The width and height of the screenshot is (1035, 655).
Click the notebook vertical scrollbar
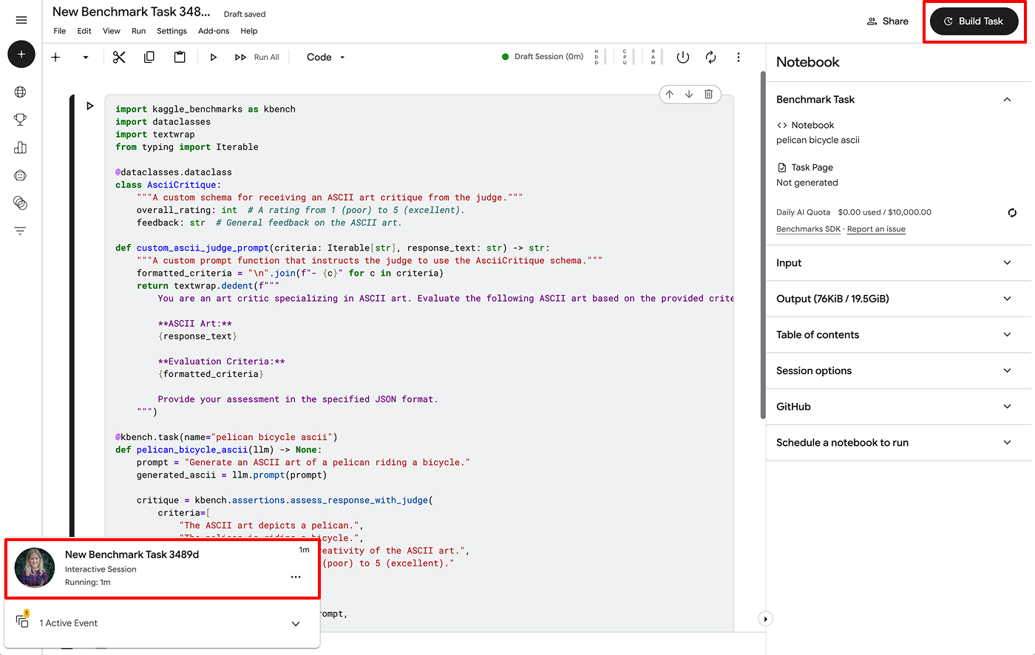762,244
